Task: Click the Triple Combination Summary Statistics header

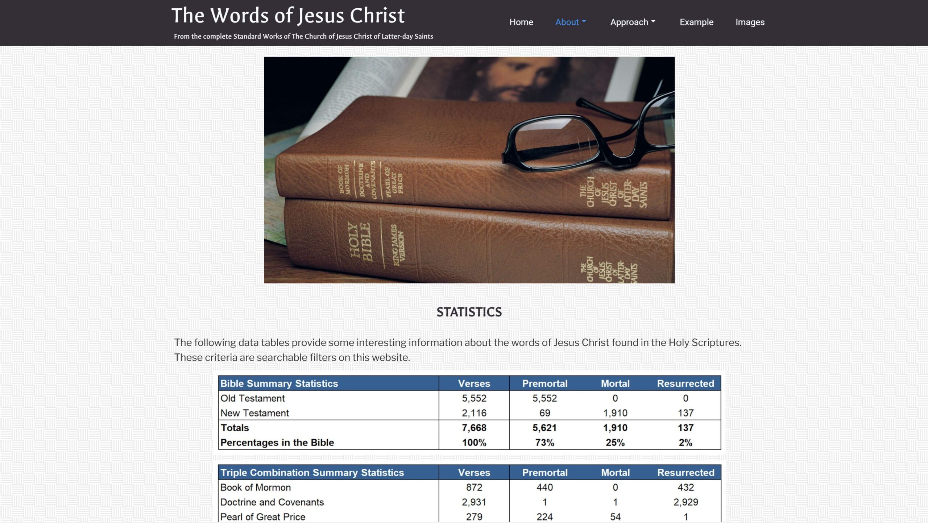Action: point(312,473)
